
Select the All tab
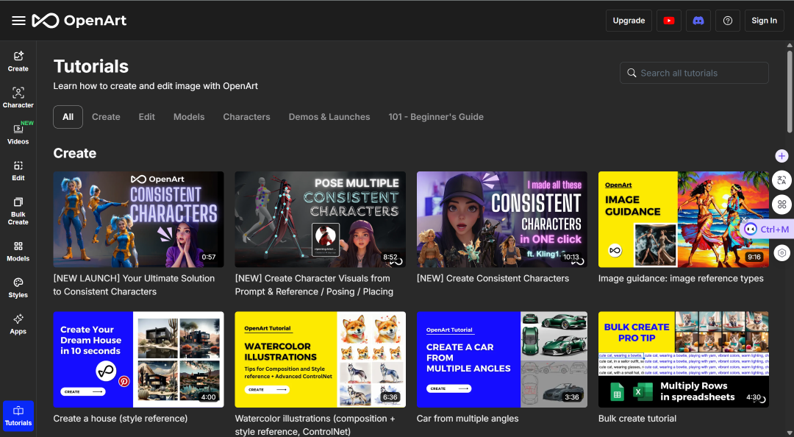pos(68,117)
